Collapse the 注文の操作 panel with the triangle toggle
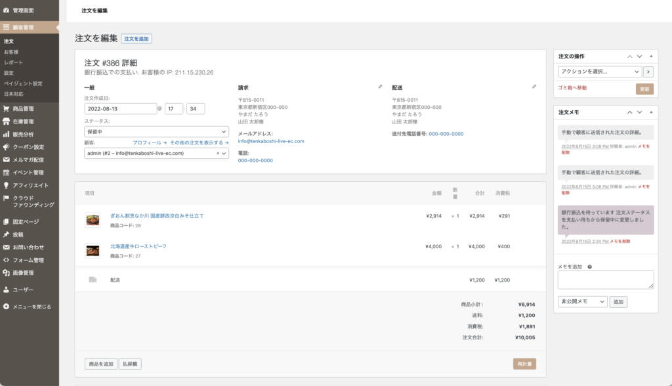The height and width of the screenshot is (386, 672). click(x=651, y=56)
